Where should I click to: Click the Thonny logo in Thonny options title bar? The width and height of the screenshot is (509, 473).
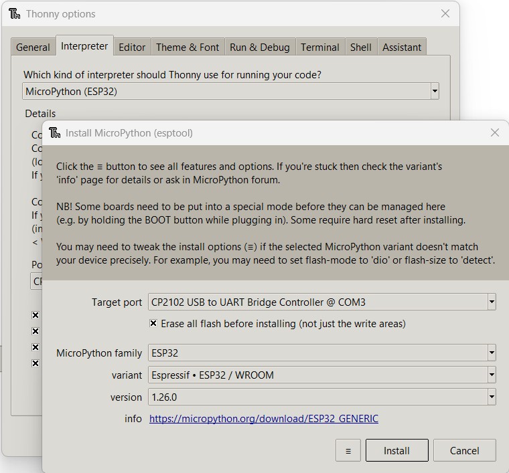pos(15,14)
